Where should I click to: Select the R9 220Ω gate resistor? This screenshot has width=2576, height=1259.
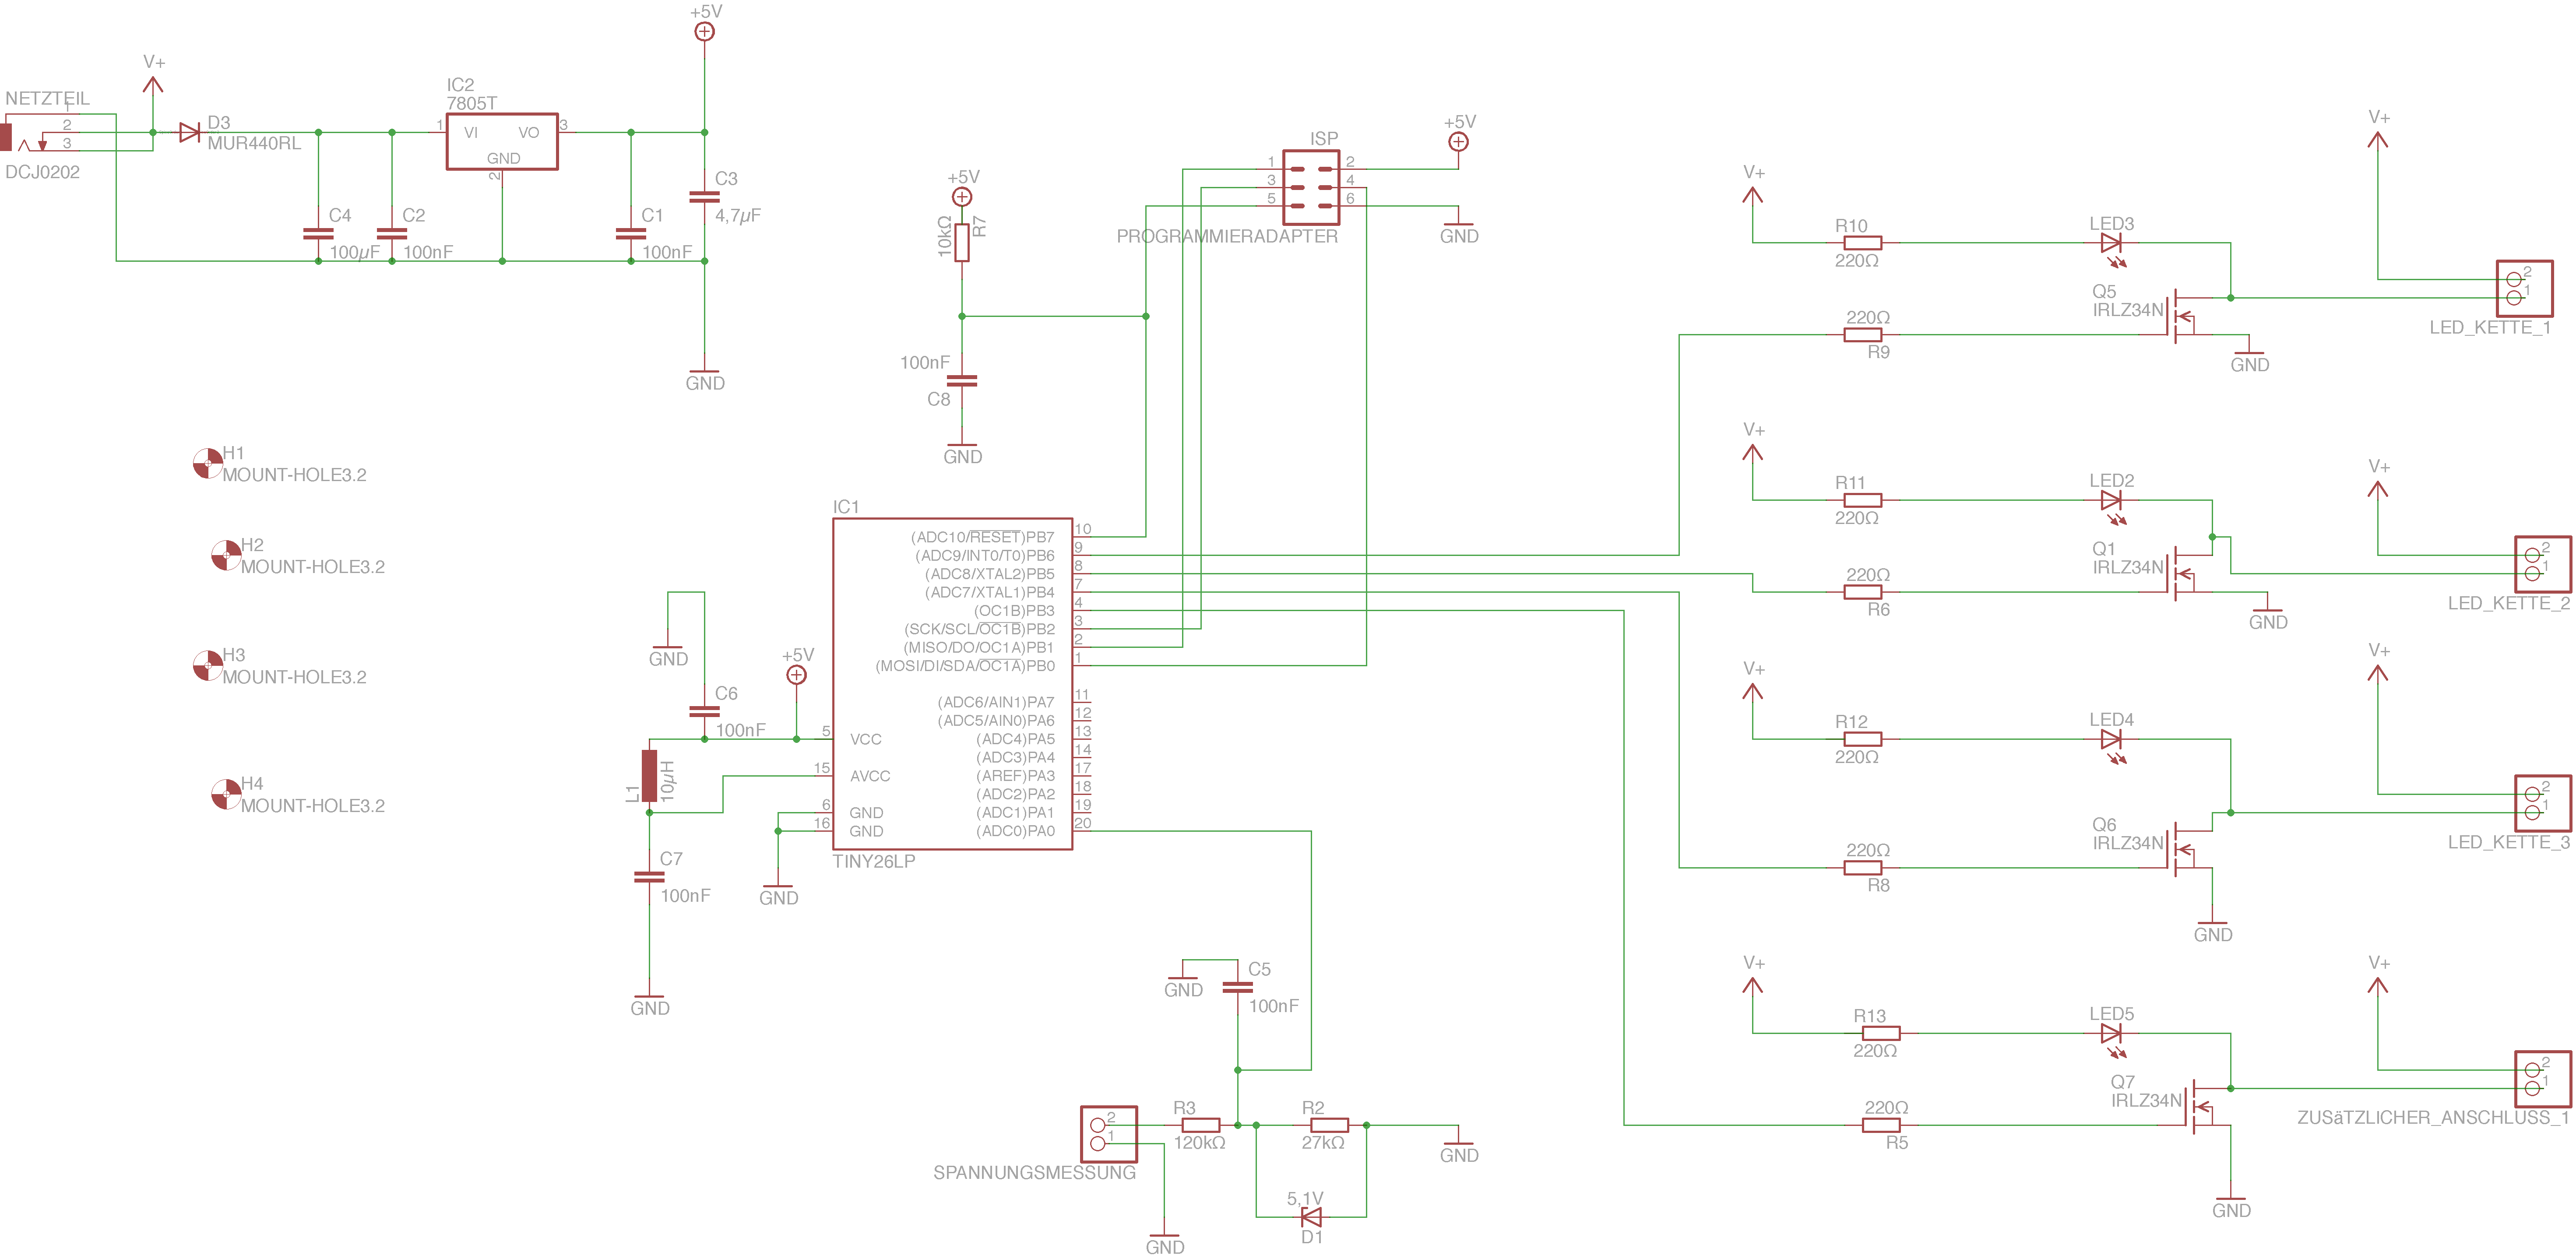pos(1862,334)
